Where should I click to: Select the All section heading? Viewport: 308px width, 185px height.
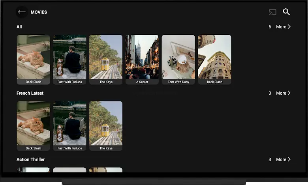pos(19,27)
